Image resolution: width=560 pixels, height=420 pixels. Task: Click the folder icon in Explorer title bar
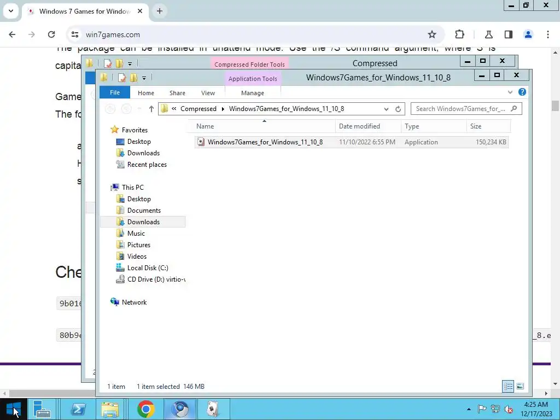[x=104, y=77]
